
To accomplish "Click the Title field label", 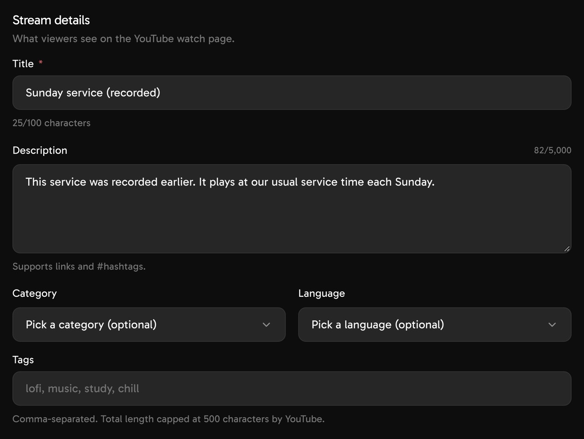I will [23, 64].
